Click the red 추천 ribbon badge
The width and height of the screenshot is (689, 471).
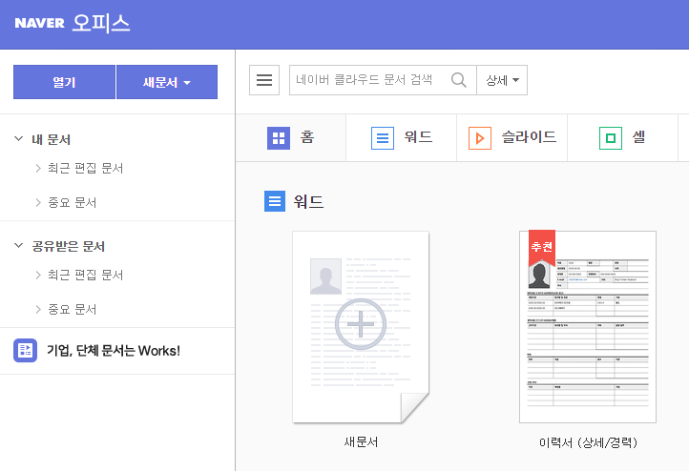pyautogui.click(x=542, y=247)
